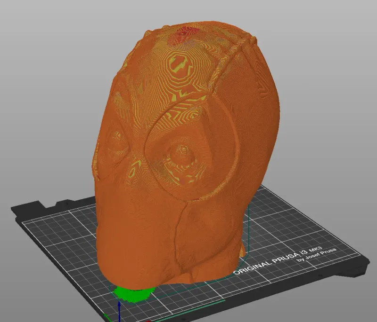The height and width of the screenshot is (322, 377).
Task: Select the sliced orange elephant model body
Action: [185, 153]
